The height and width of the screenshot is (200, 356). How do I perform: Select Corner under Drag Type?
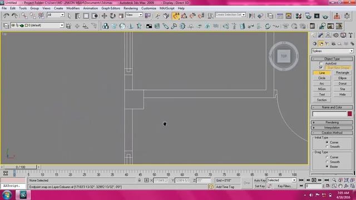coord(327,157)
